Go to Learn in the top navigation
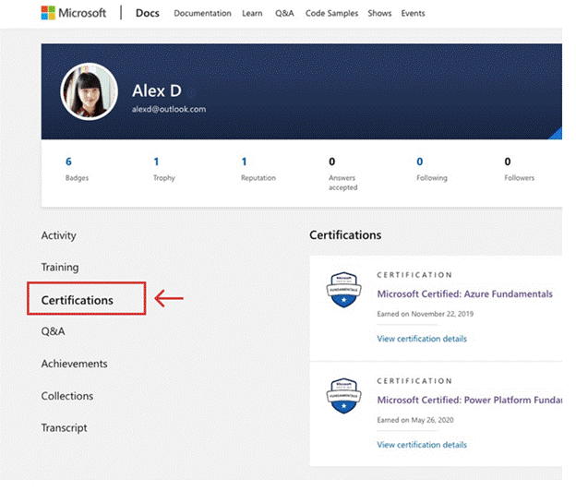This screenshot has width=576, height=491. tap(252, 13)
